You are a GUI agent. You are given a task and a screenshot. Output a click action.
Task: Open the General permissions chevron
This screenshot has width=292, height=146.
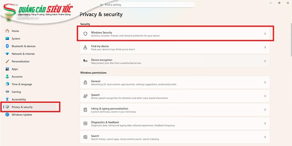coord(265,82)
